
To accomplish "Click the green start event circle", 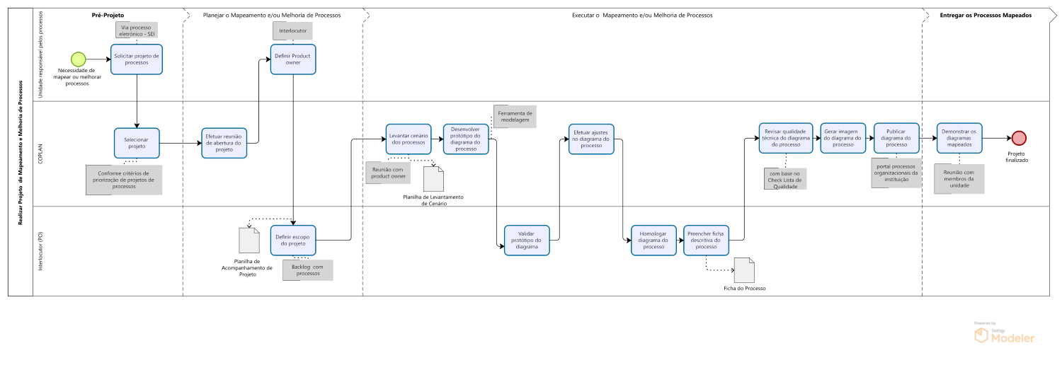I will [x=79, y=59].
